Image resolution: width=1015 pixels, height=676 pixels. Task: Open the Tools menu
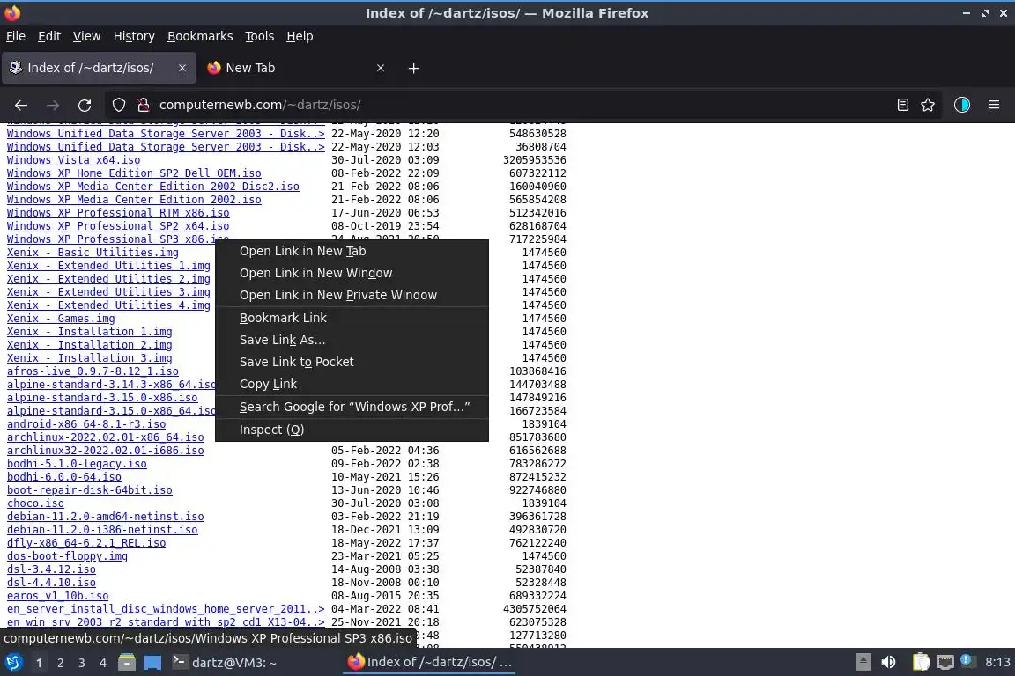click(x=260, y=36)
